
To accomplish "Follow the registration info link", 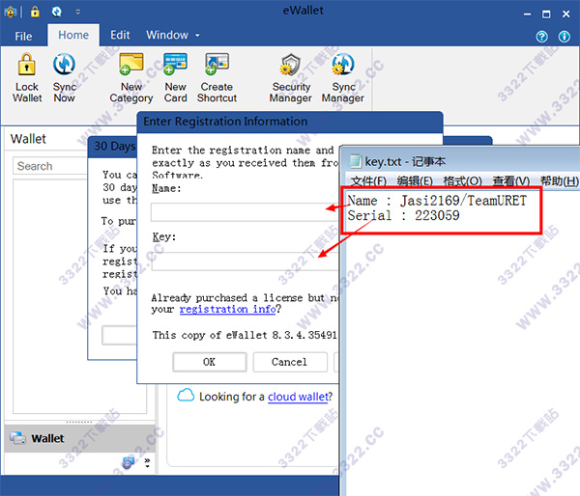I will tap(227, 309).
